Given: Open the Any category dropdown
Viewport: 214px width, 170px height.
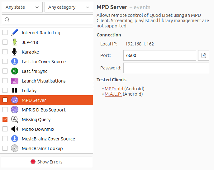Looking at the screenshot, I should tap(69, 7).
